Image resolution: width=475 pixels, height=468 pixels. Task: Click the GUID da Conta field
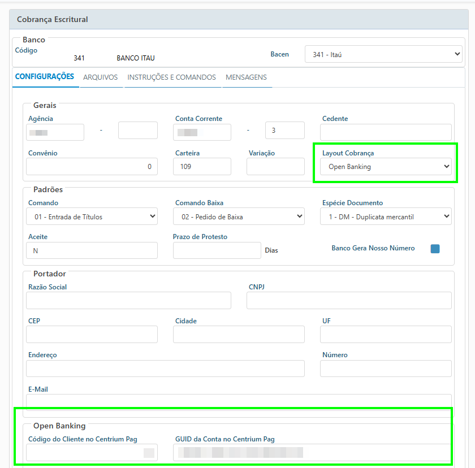pos(312,452)
